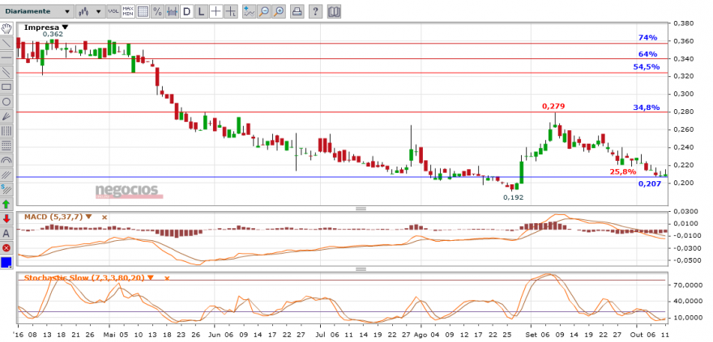Toggle the VOL volume display

click(113, 12)
